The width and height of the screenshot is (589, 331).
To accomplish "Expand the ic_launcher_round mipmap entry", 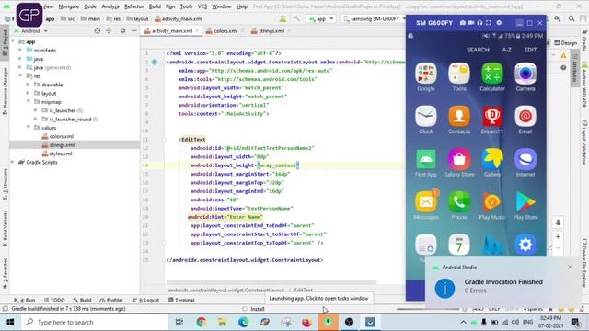I will [x=36, y=119].
